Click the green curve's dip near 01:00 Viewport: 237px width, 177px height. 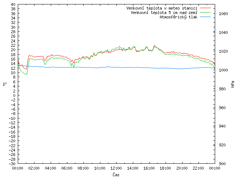tap(27, 74)
